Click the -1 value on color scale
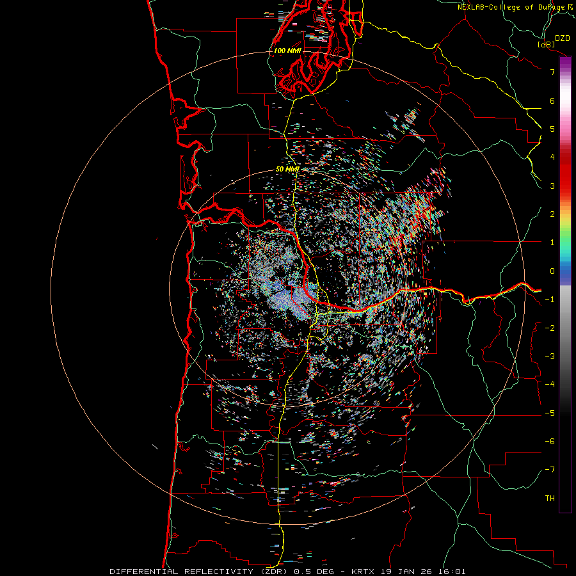 click(550, 300)
